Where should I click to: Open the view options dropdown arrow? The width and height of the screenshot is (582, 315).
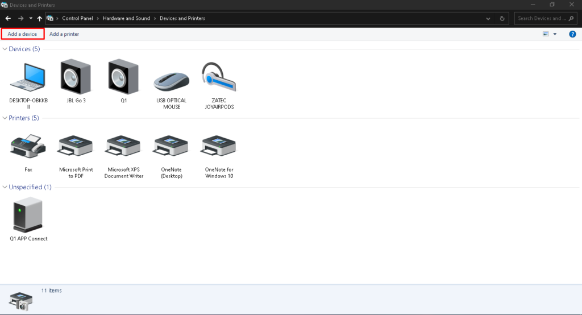(555, 34)
